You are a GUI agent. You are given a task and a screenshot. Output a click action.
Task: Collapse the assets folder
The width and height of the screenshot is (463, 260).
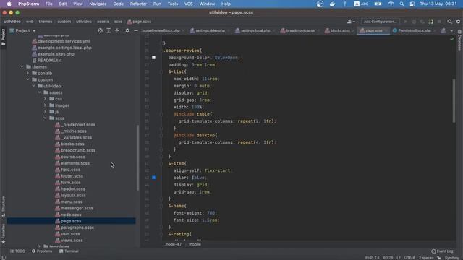click(39, 92)
